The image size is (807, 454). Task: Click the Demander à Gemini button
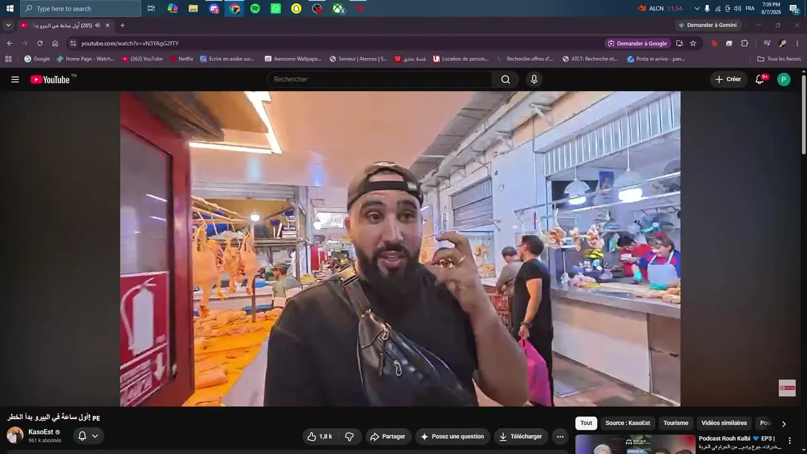pyautogui.click(x=707, y=25)
